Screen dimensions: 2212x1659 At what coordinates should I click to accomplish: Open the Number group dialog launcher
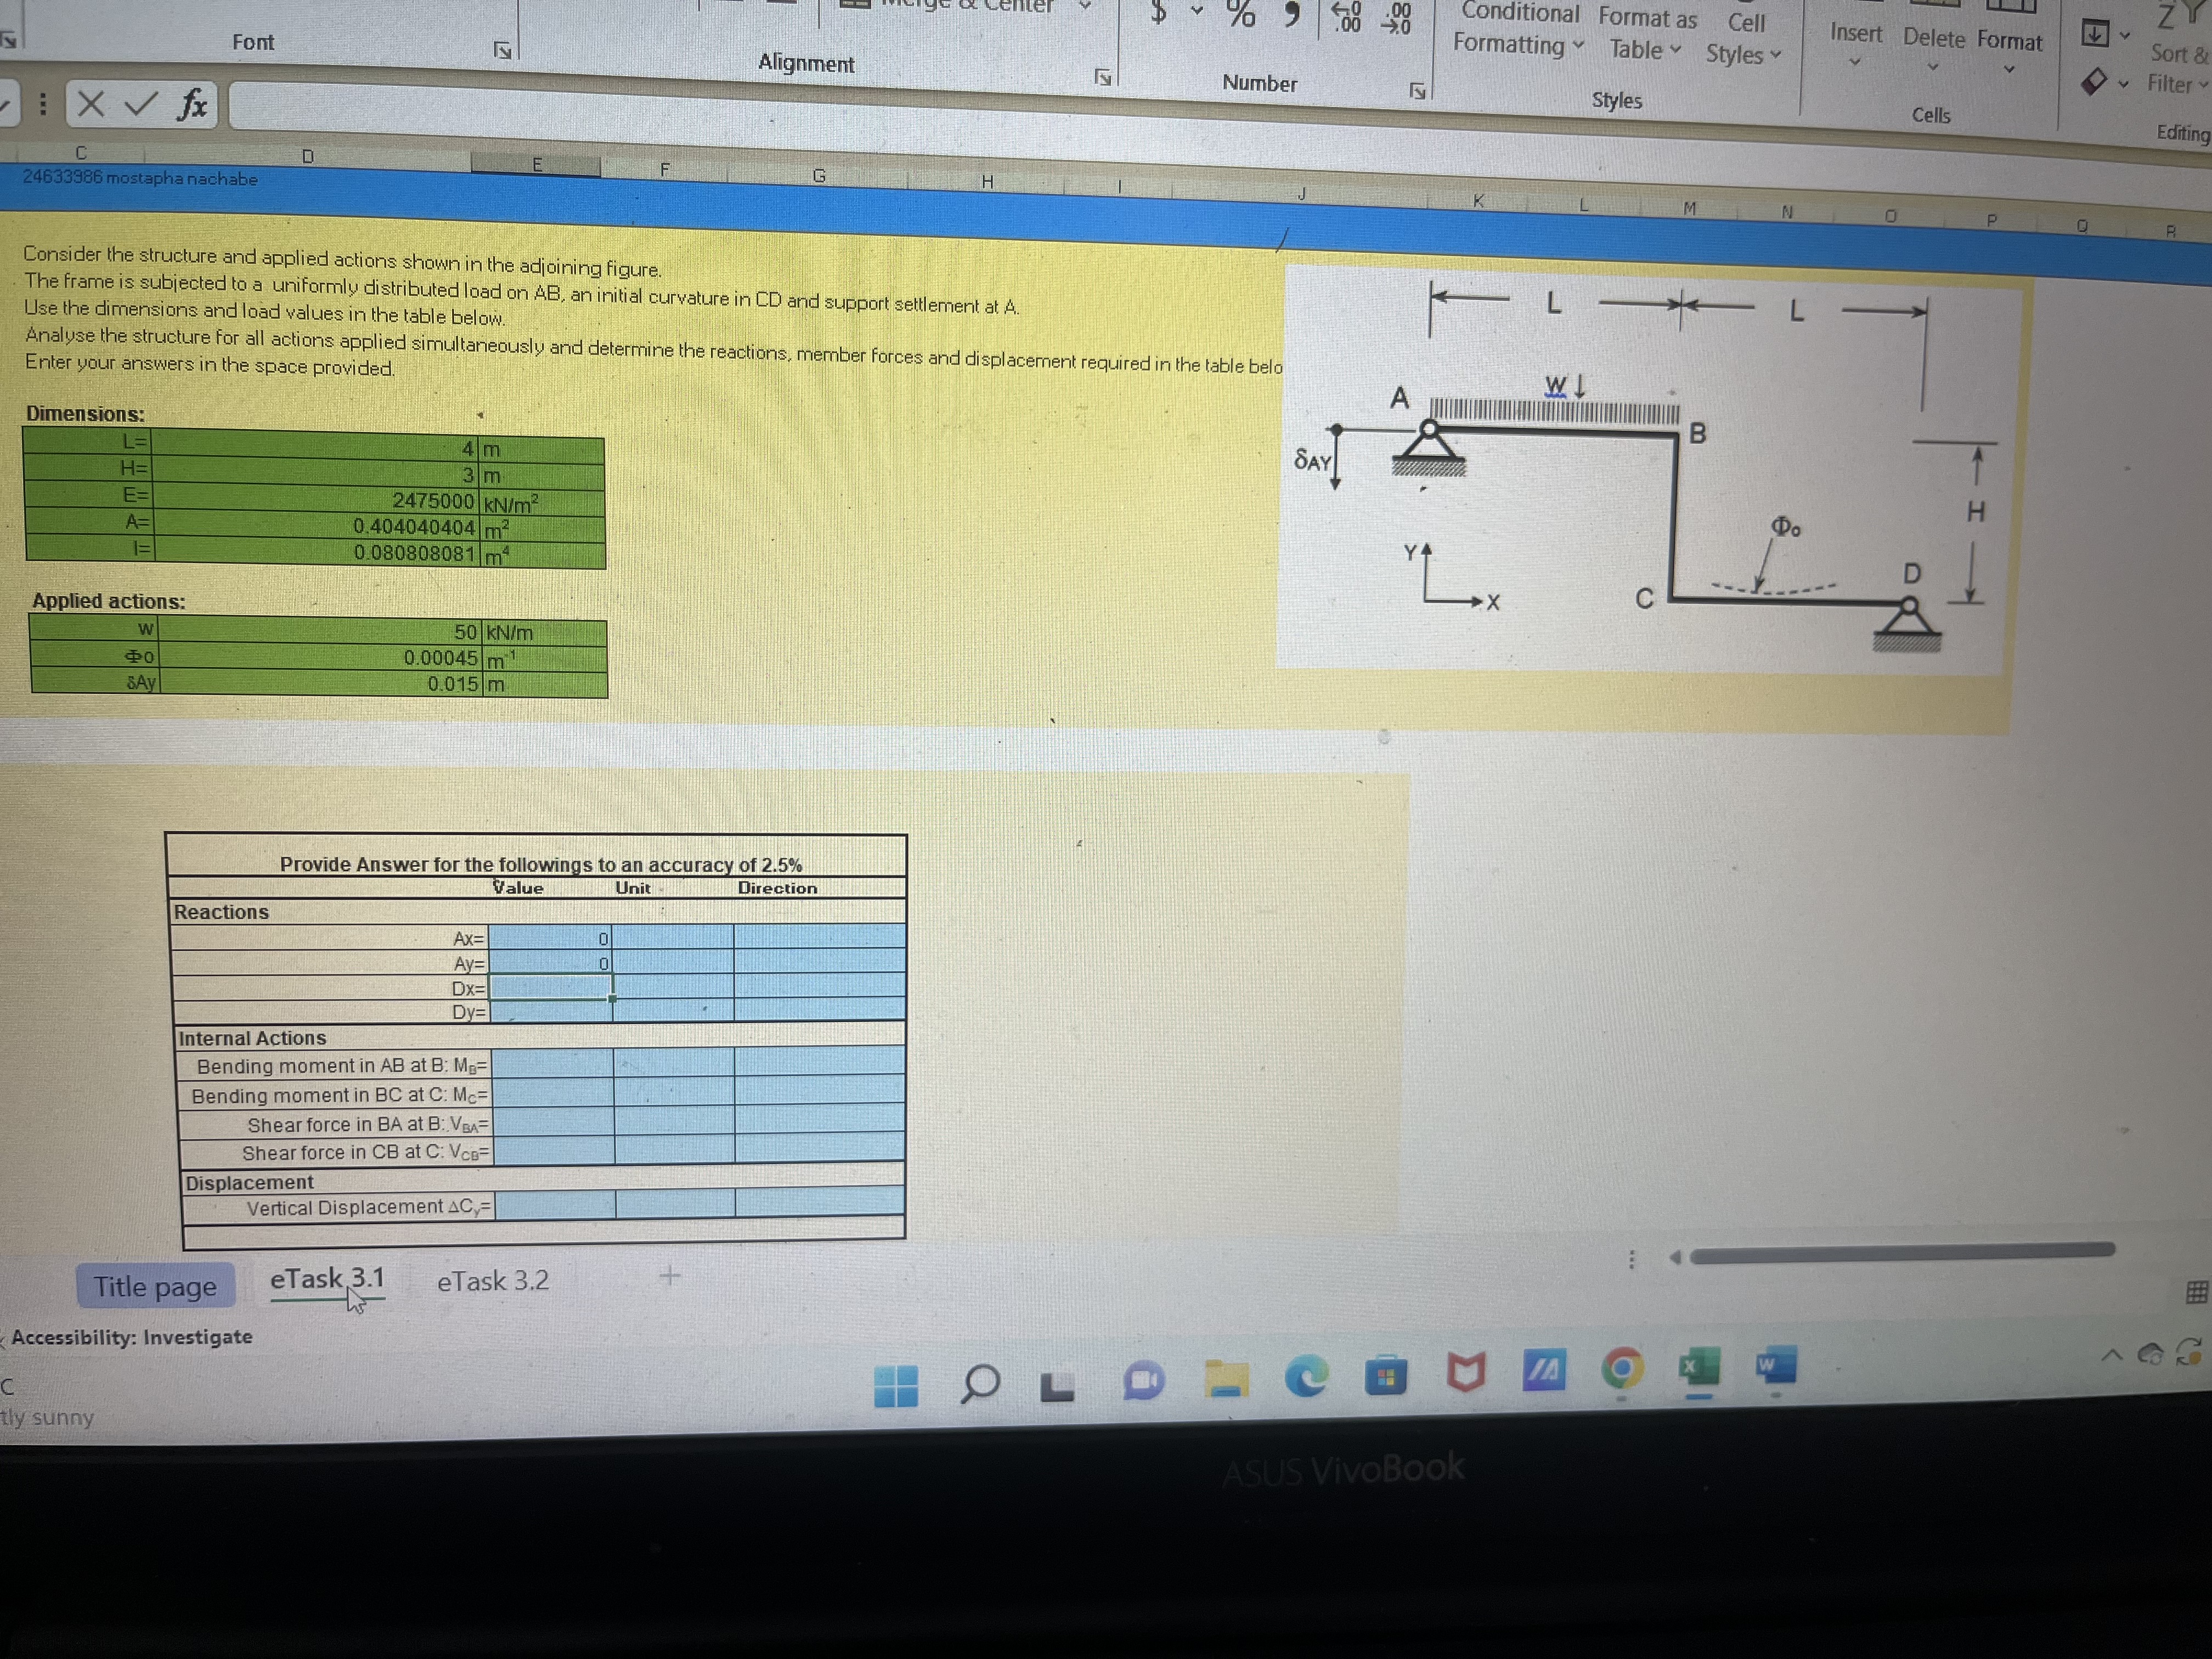(1419, 90)
